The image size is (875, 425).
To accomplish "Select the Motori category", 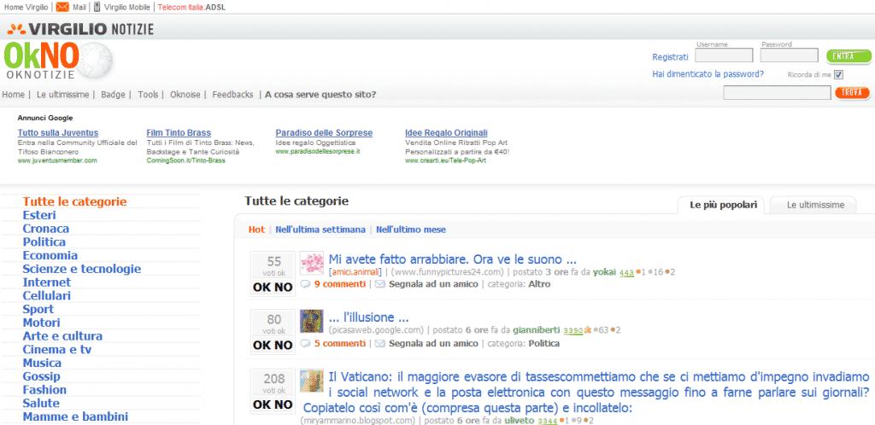I will [x=41, y=323].
